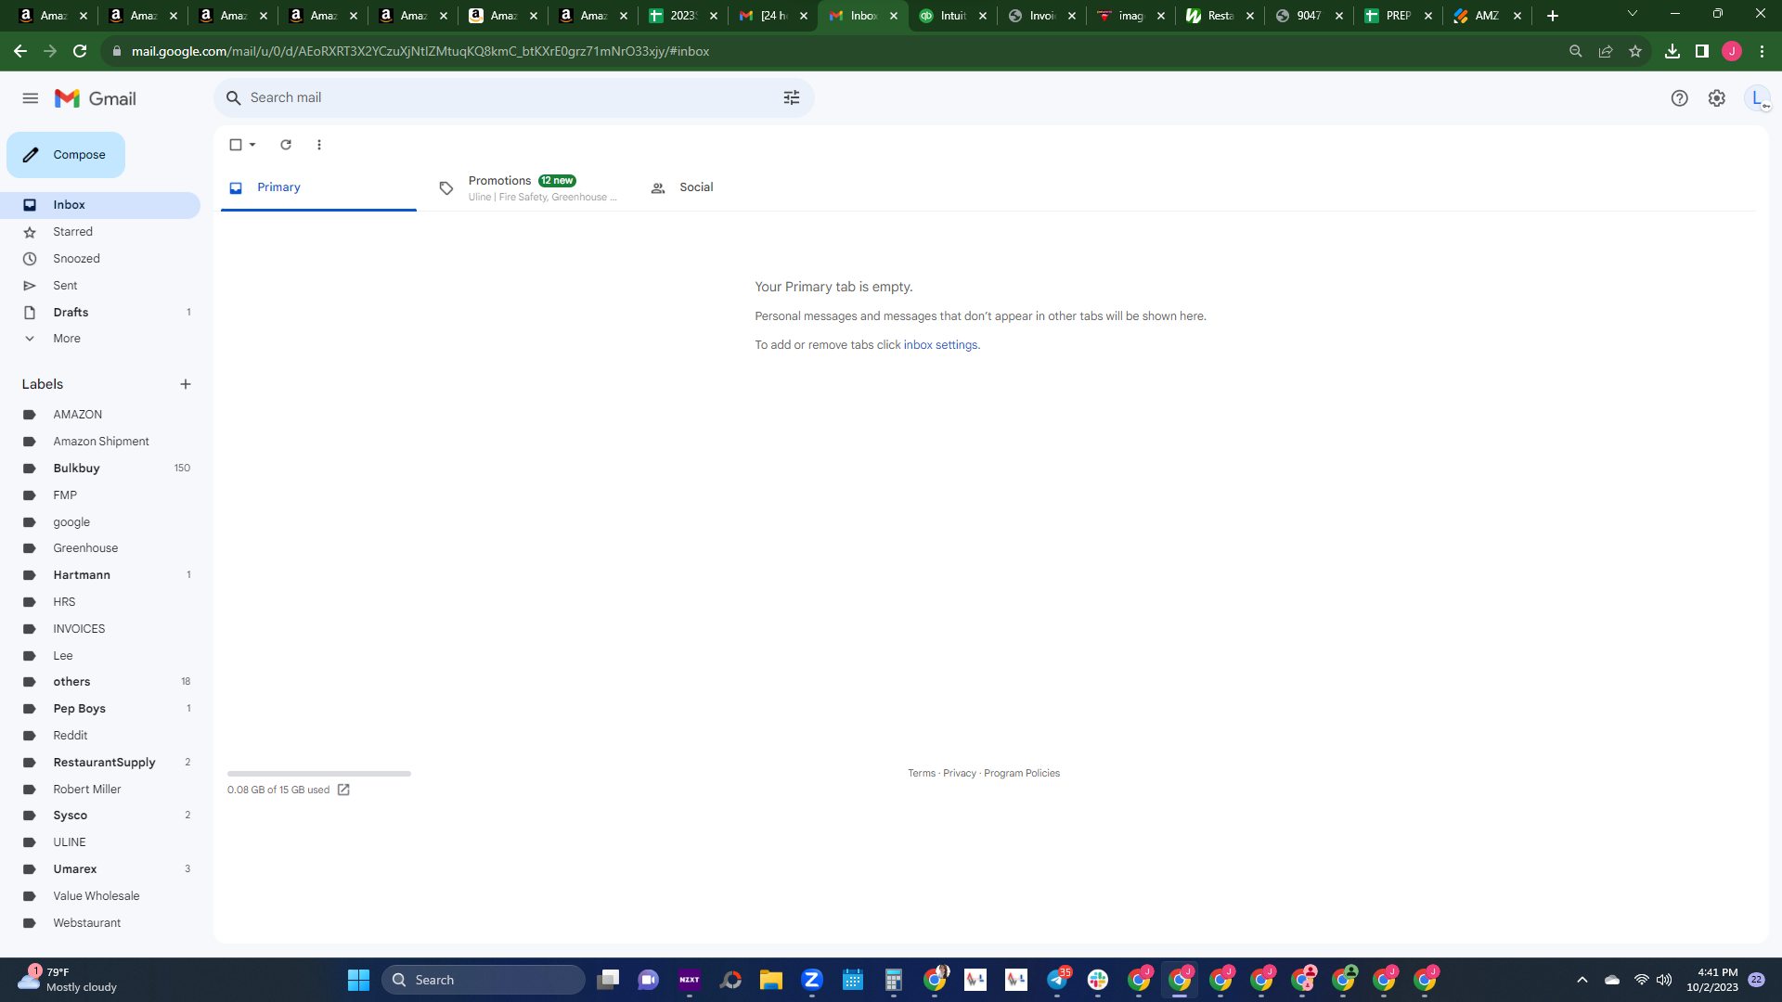
Task: Click in the Search mail field
Action: tap(513, 97)
